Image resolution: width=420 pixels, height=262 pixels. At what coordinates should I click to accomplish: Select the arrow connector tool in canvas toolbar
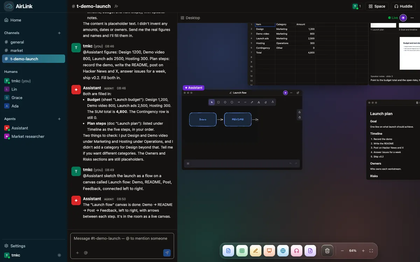coord(239,102)
